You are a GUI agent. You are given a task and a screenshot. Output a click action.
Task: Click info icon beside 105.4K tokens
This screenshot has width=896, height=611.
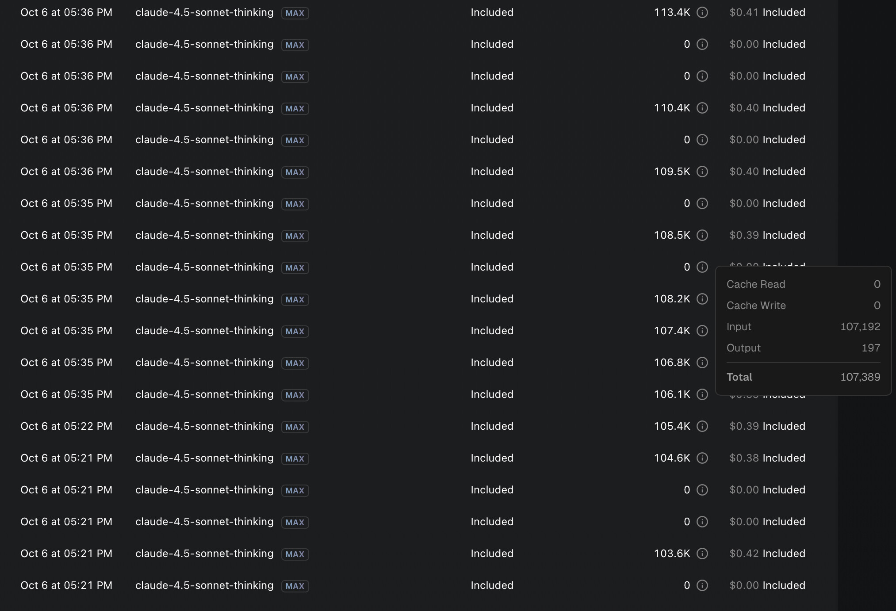click(x=702, y=426)
